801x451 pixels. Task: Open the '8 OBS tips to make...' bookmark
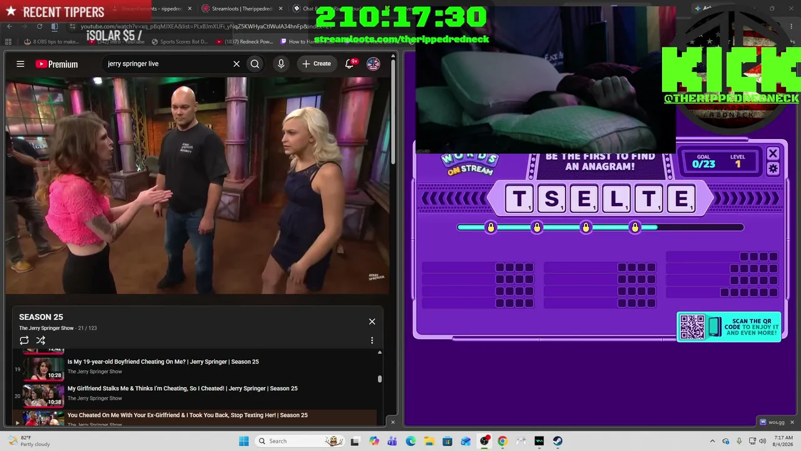[52, 42]
